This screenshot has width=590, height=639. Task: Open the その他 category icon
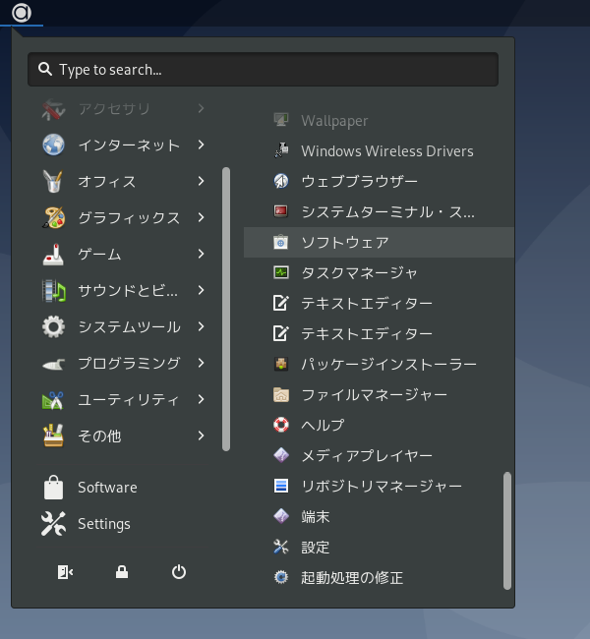(x=53, y=436)
